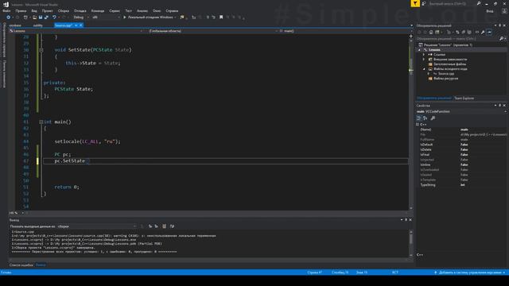Click the notifications flag icon
The width and height of the screenshot is (509, 286).
[x=415, y=3]
